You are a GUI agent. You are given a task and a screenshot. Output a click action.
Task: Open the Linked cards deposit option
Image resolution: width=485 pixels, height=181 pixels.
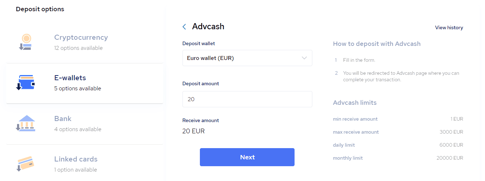click(x=85, y=164)
